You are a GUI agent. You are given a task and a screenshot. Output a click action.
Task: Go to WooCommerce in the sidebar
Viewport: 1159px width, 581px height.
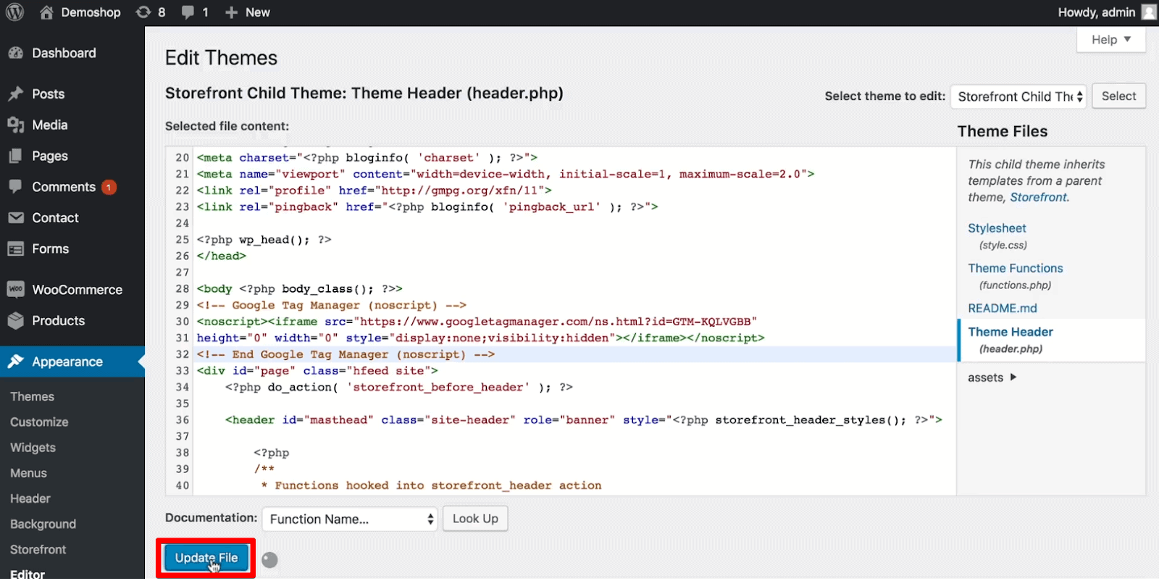(77, 290)
